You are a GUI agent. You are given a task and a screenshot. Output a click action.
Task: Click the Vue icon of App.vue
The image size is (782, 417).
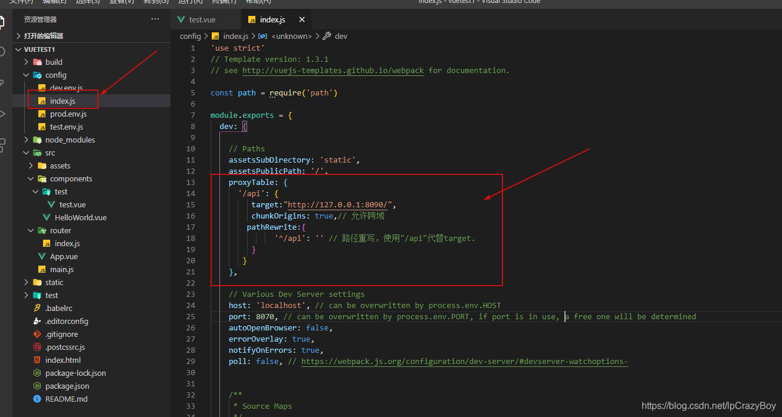42,256
